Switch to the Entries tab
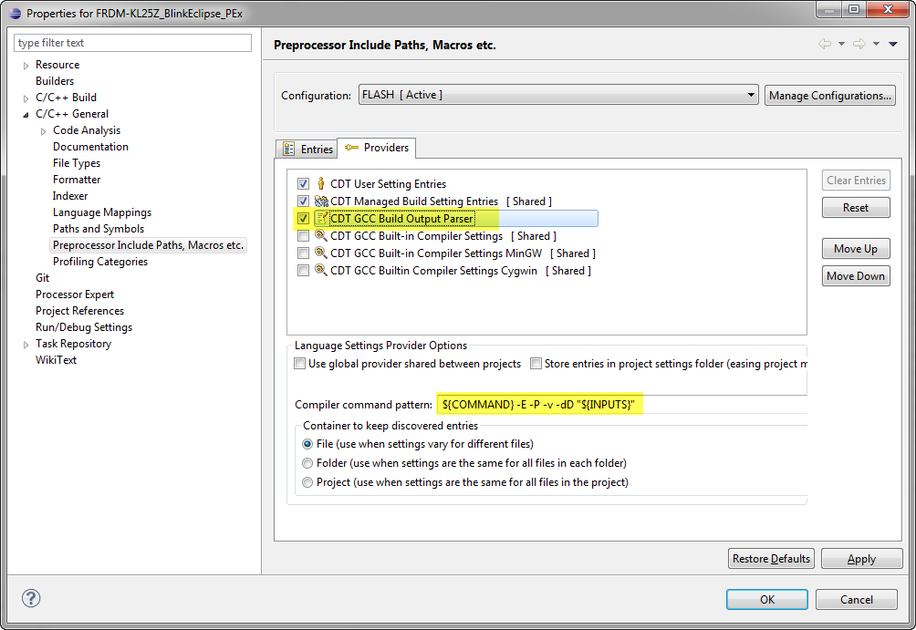The width and height of the screenshot is (916, 630). [x=307, y=149]
